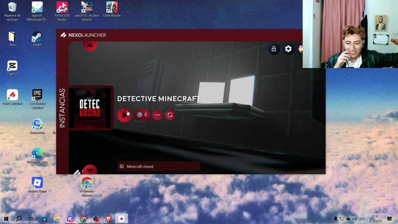The image size is (398, 224).
Task: Open the three-dots more options button
Action: [x=158, y=115]
